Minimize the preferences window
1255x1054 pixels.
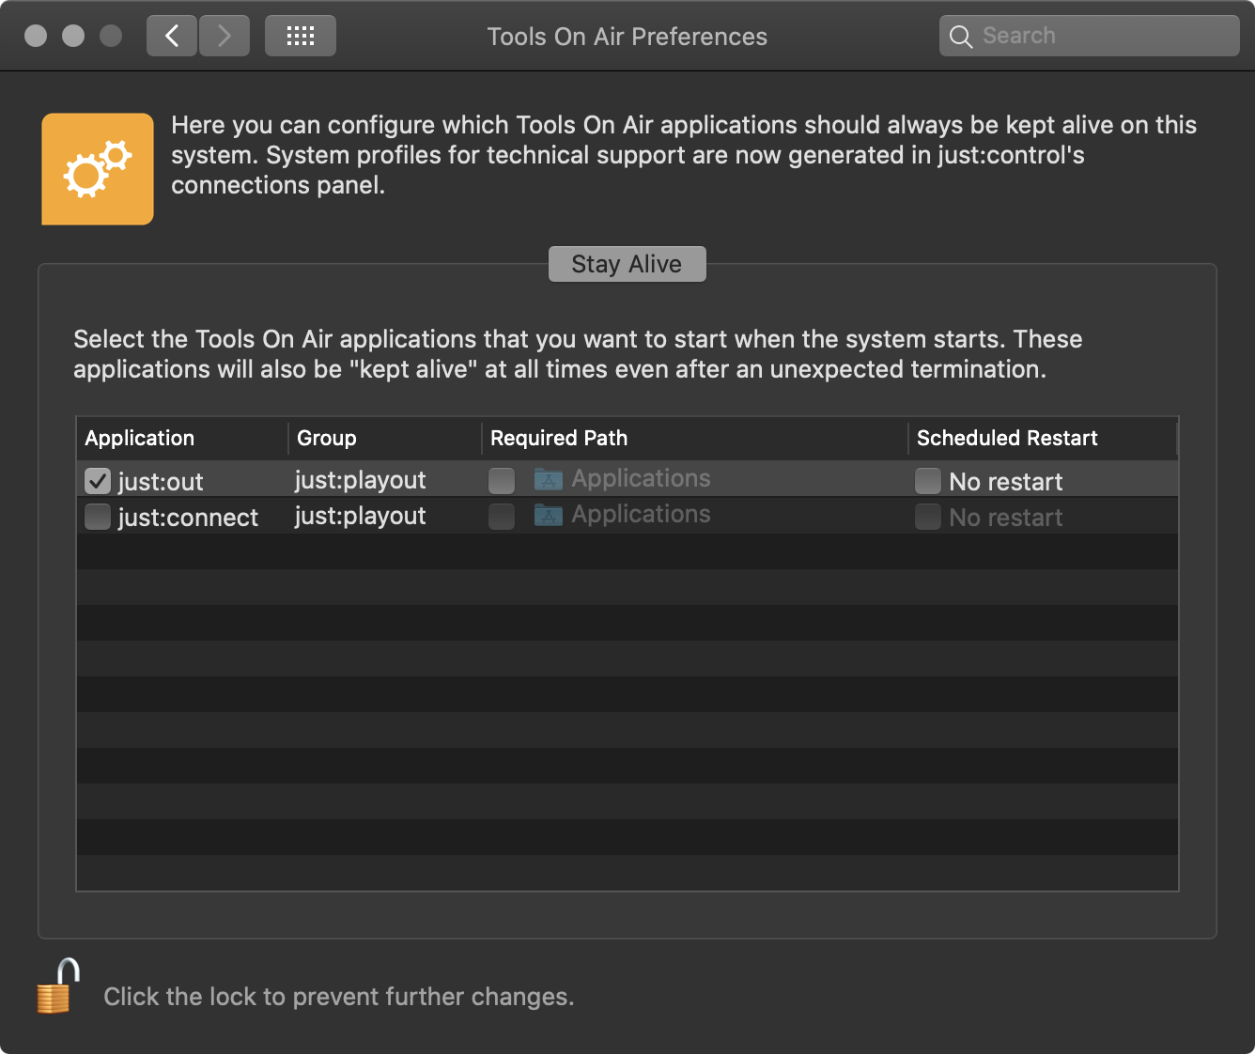(x=73, y=36)
